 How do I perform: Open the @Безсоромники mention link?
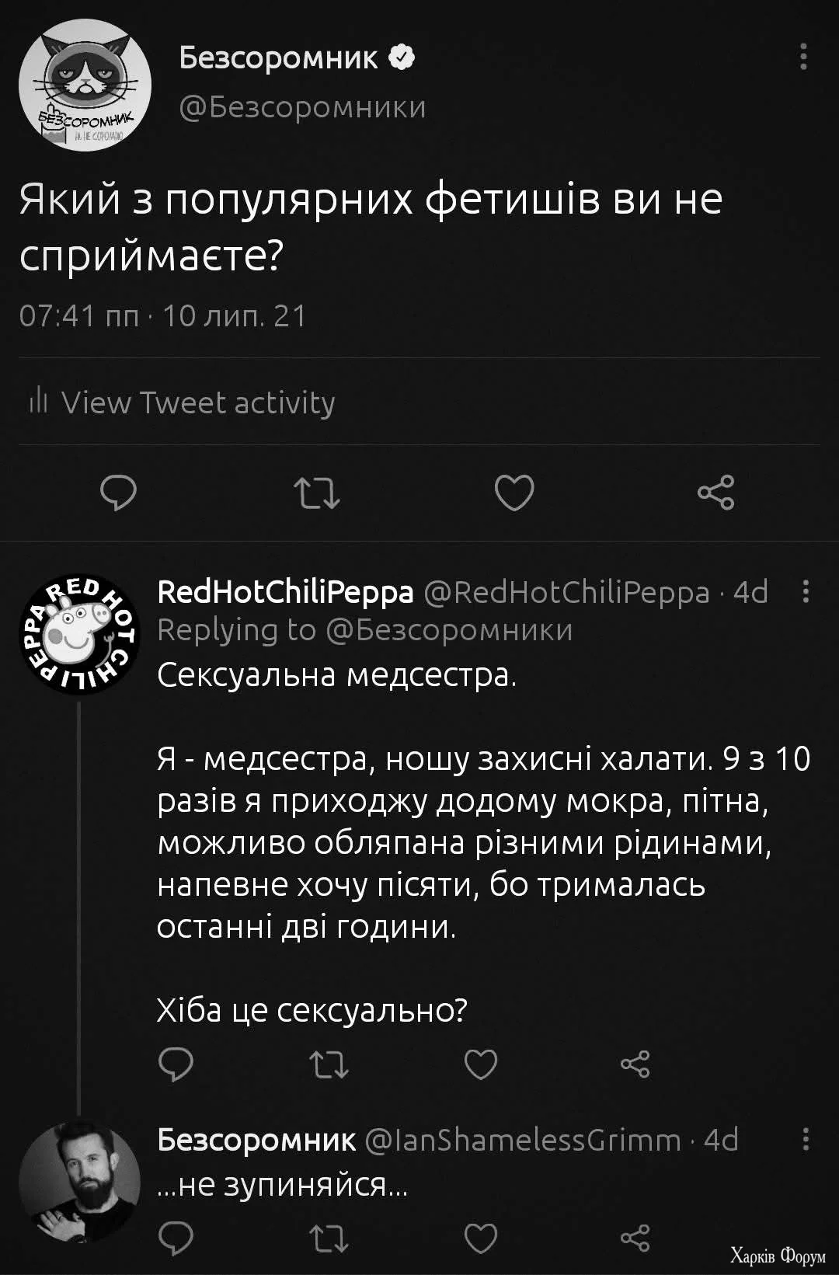[x=449, y=629]
